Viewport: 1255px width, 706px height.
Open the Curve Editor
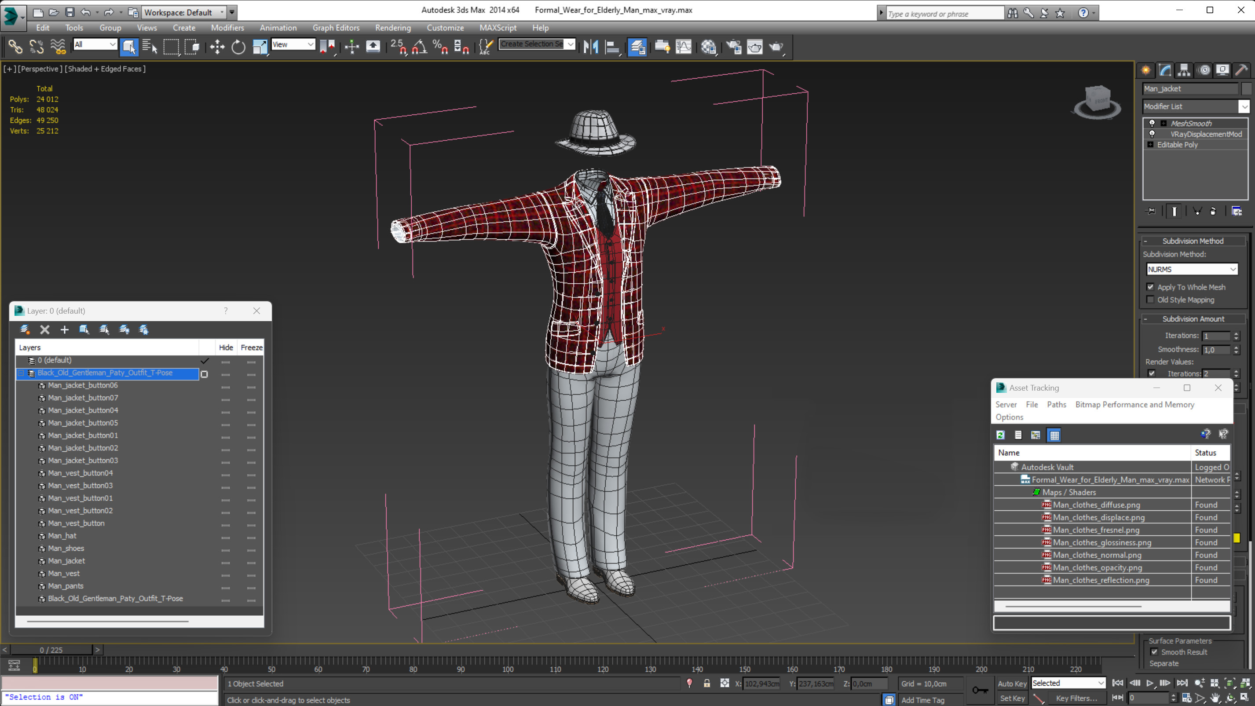pos(684,47)
